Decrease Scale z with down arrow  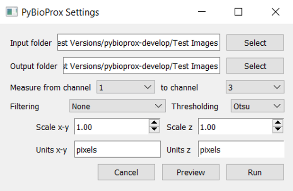[278, 130]
